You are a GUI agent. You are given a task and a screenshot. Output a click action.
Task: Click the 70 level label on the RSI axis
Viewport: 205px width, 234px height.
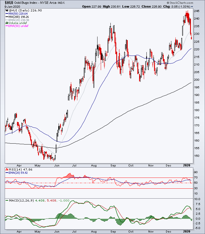tap(196, 178)
